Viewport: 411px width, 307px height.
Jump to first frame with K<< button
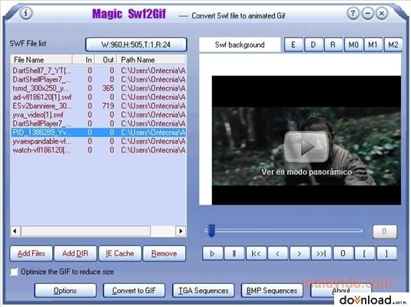[256, 253]
